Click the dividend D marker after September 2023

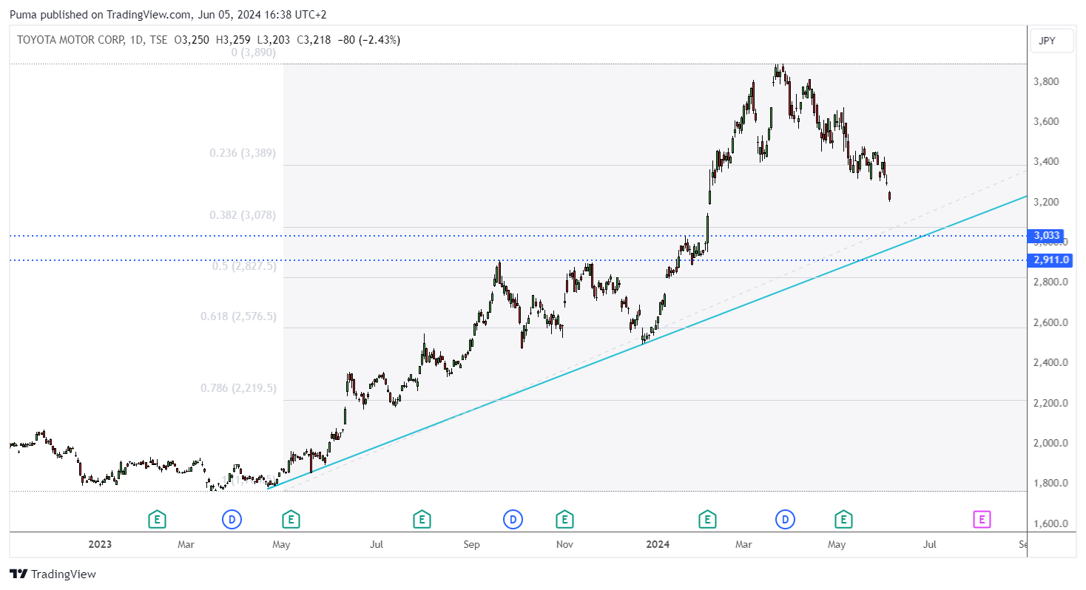click(x=512, y=520)
